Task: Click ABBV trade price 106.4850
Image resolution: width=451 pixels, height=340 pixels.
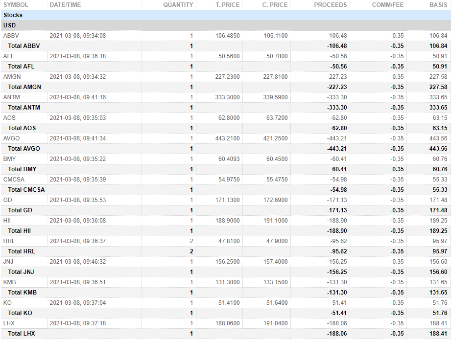Action: [228, 36]
